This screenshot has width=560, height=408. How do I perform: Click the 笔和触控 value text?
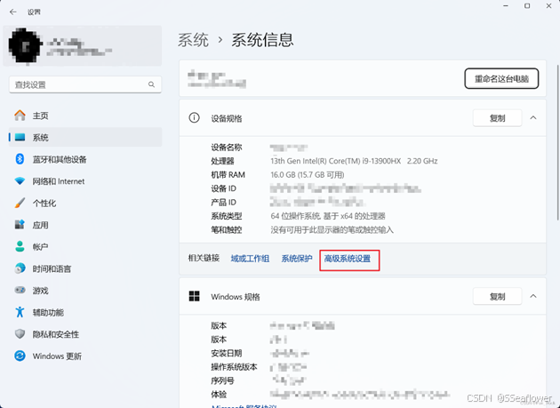pyautogui.click(x=332, y=229)
